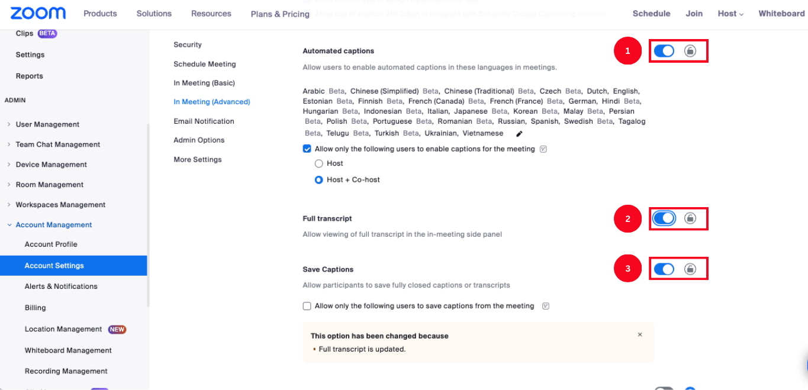Click the lock icon beside Automated captions

(x=690, y=51)
